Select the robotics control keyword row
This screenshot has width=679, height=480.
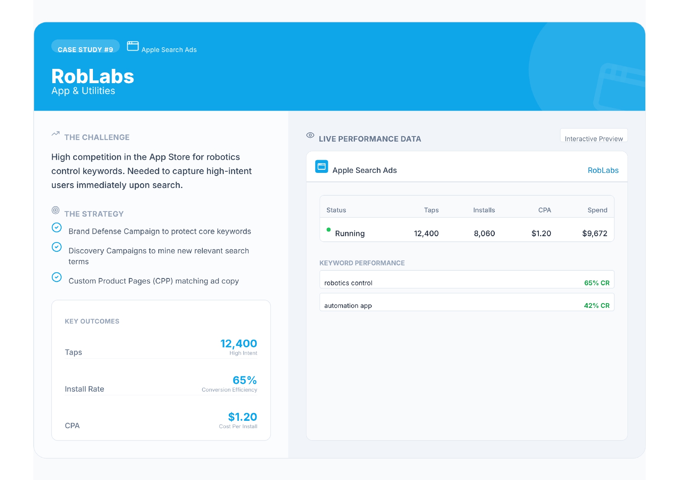point(467,279)
